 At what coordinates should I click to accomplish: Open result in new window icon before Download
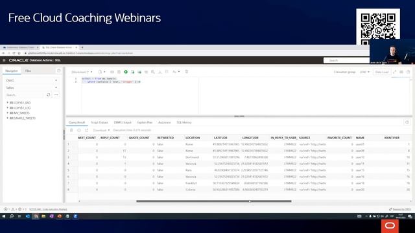[x=86, y=130]
